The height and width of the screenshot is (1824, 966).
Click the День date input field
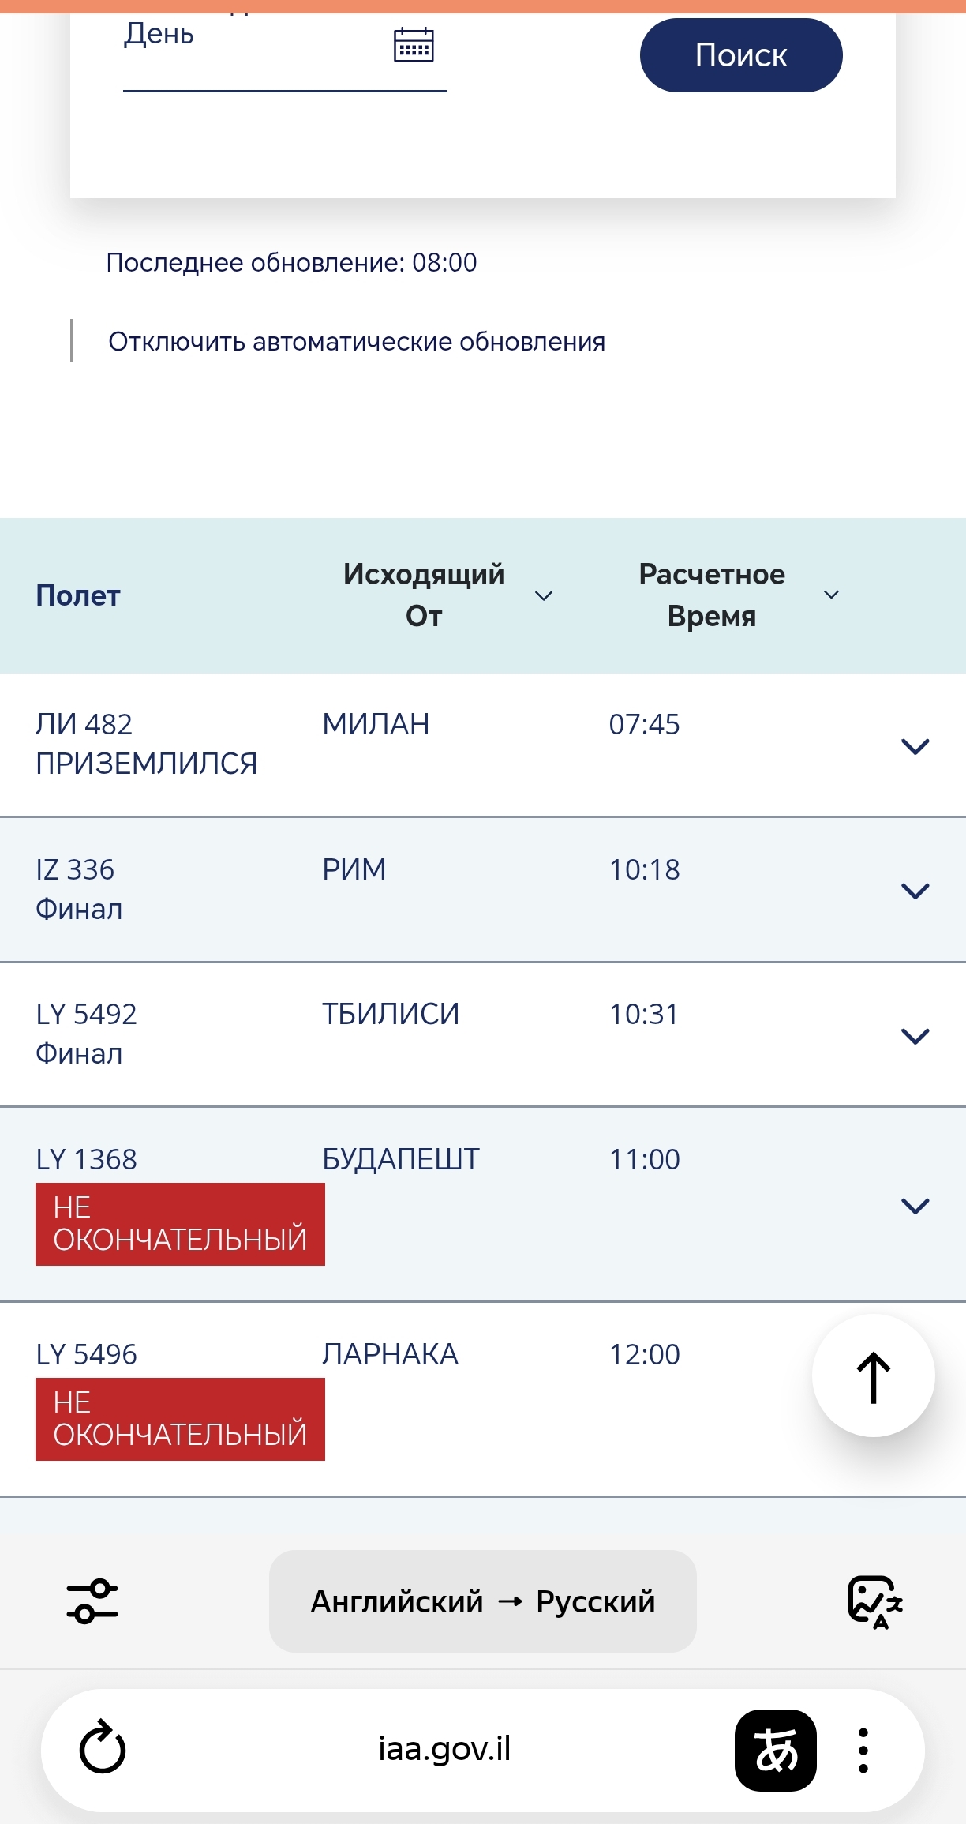[x=253, y=47]
